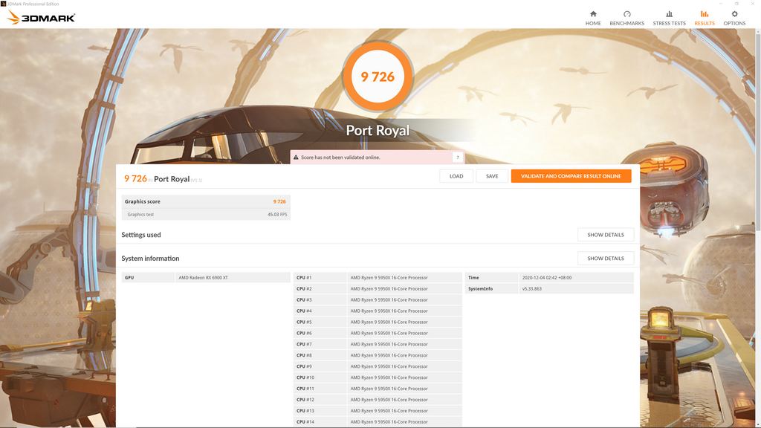
Task: Select the CPU #5 row
Action: coord(378,322)
